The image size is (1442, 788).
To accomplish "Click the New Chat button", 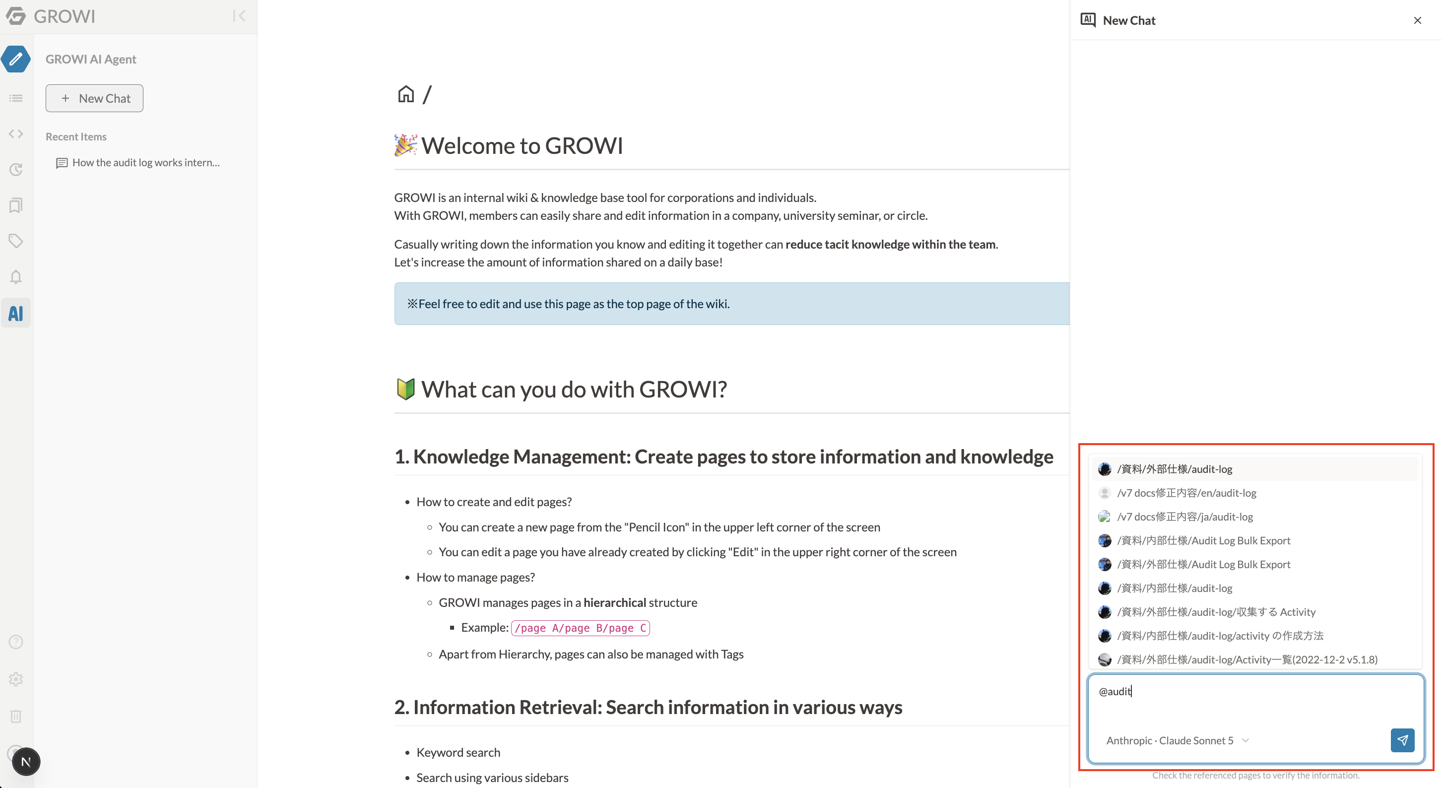I will (94, 98).
